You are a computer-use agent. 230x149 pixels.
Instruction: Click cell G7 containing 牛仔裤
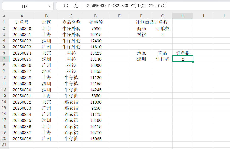click(163, 59)
